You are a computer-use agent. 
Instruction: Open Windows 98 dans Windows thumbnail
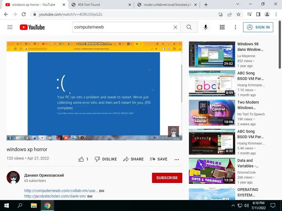tap(212, 54)
